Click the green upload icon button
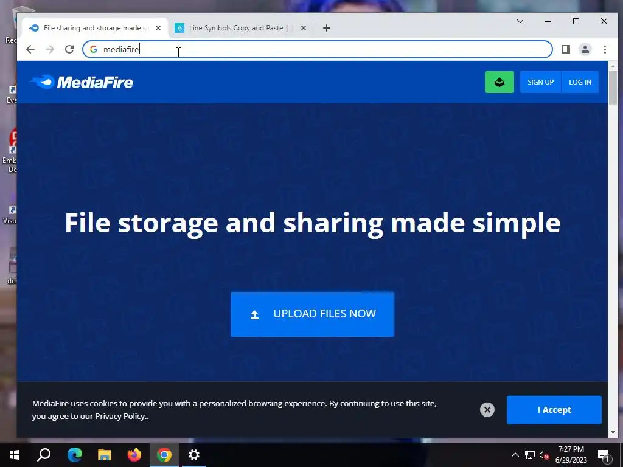Image resolution: width=623 pixels, height=467 pixels. pos(499,82)
